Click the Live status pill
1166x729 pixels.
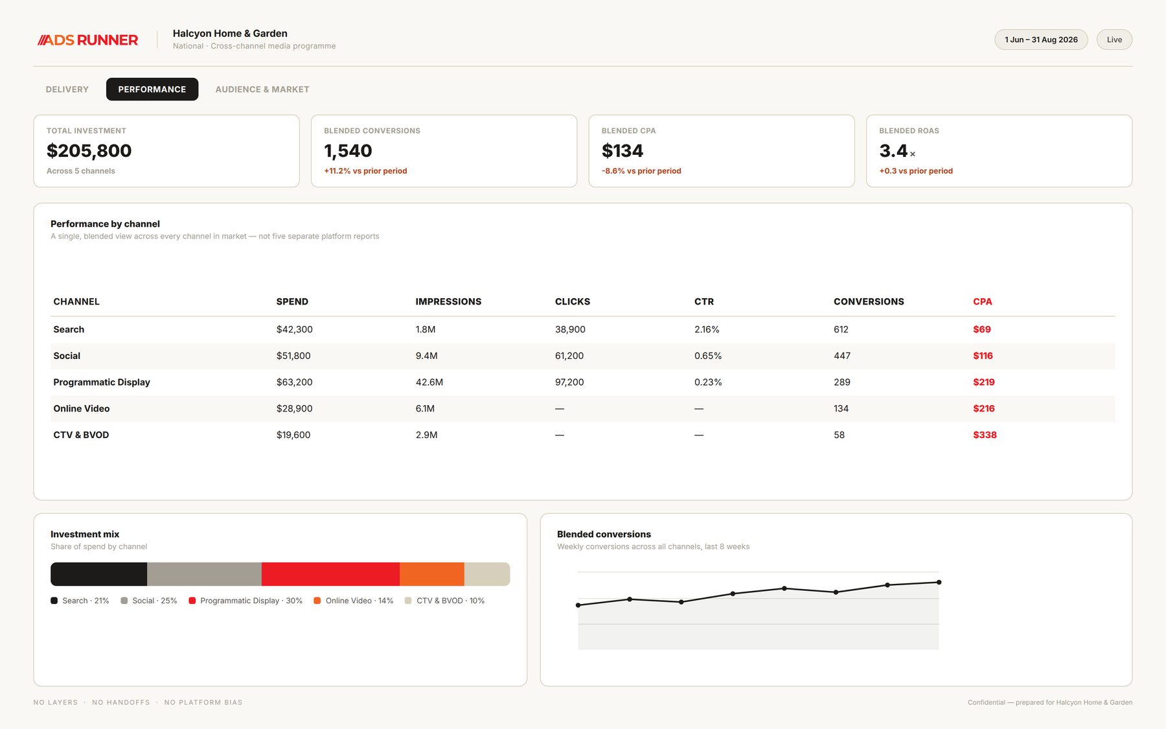[1114, 40]
